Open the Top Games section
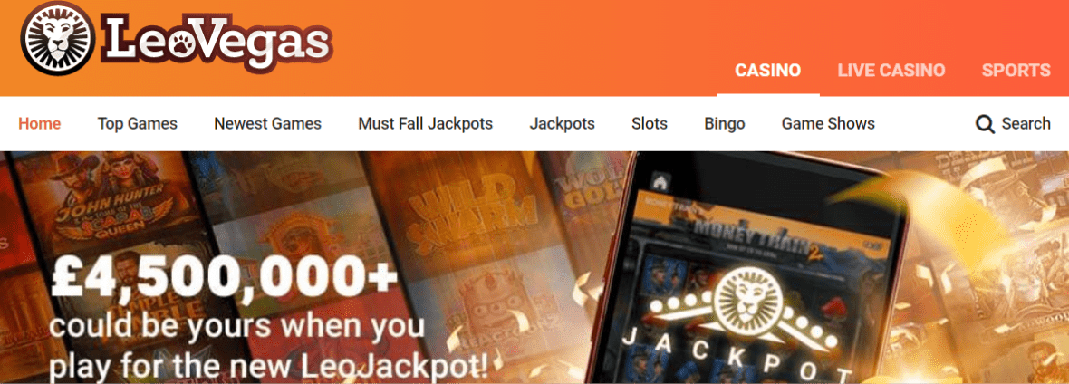1069x384 pixels. click(137, 123)
